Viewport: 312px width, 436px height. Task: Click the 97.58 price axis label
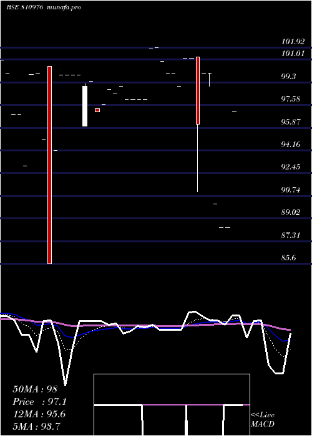click(291, 98)
